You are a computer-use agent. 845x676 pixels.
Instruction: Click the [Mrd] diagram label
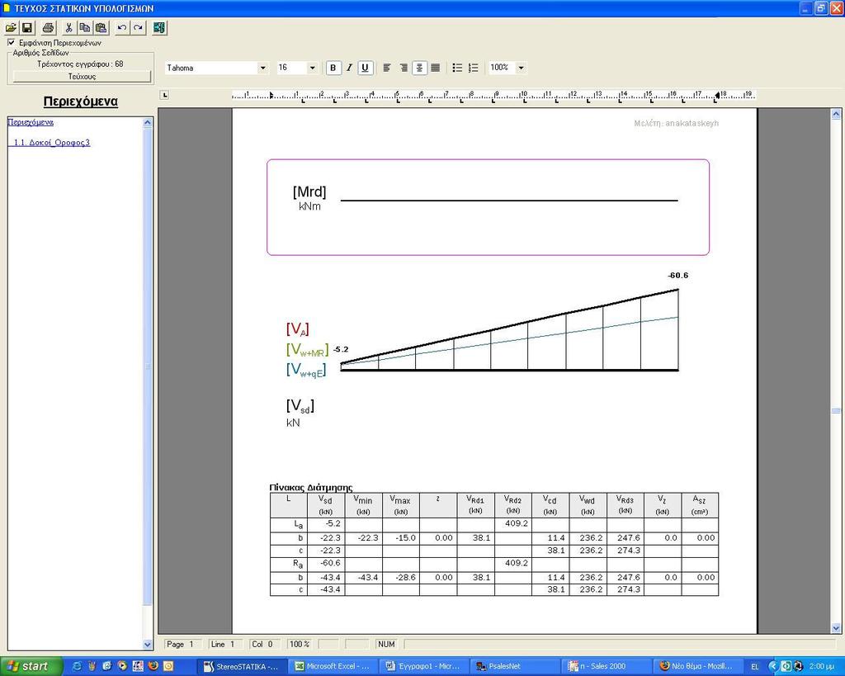(x=309, y=192)
